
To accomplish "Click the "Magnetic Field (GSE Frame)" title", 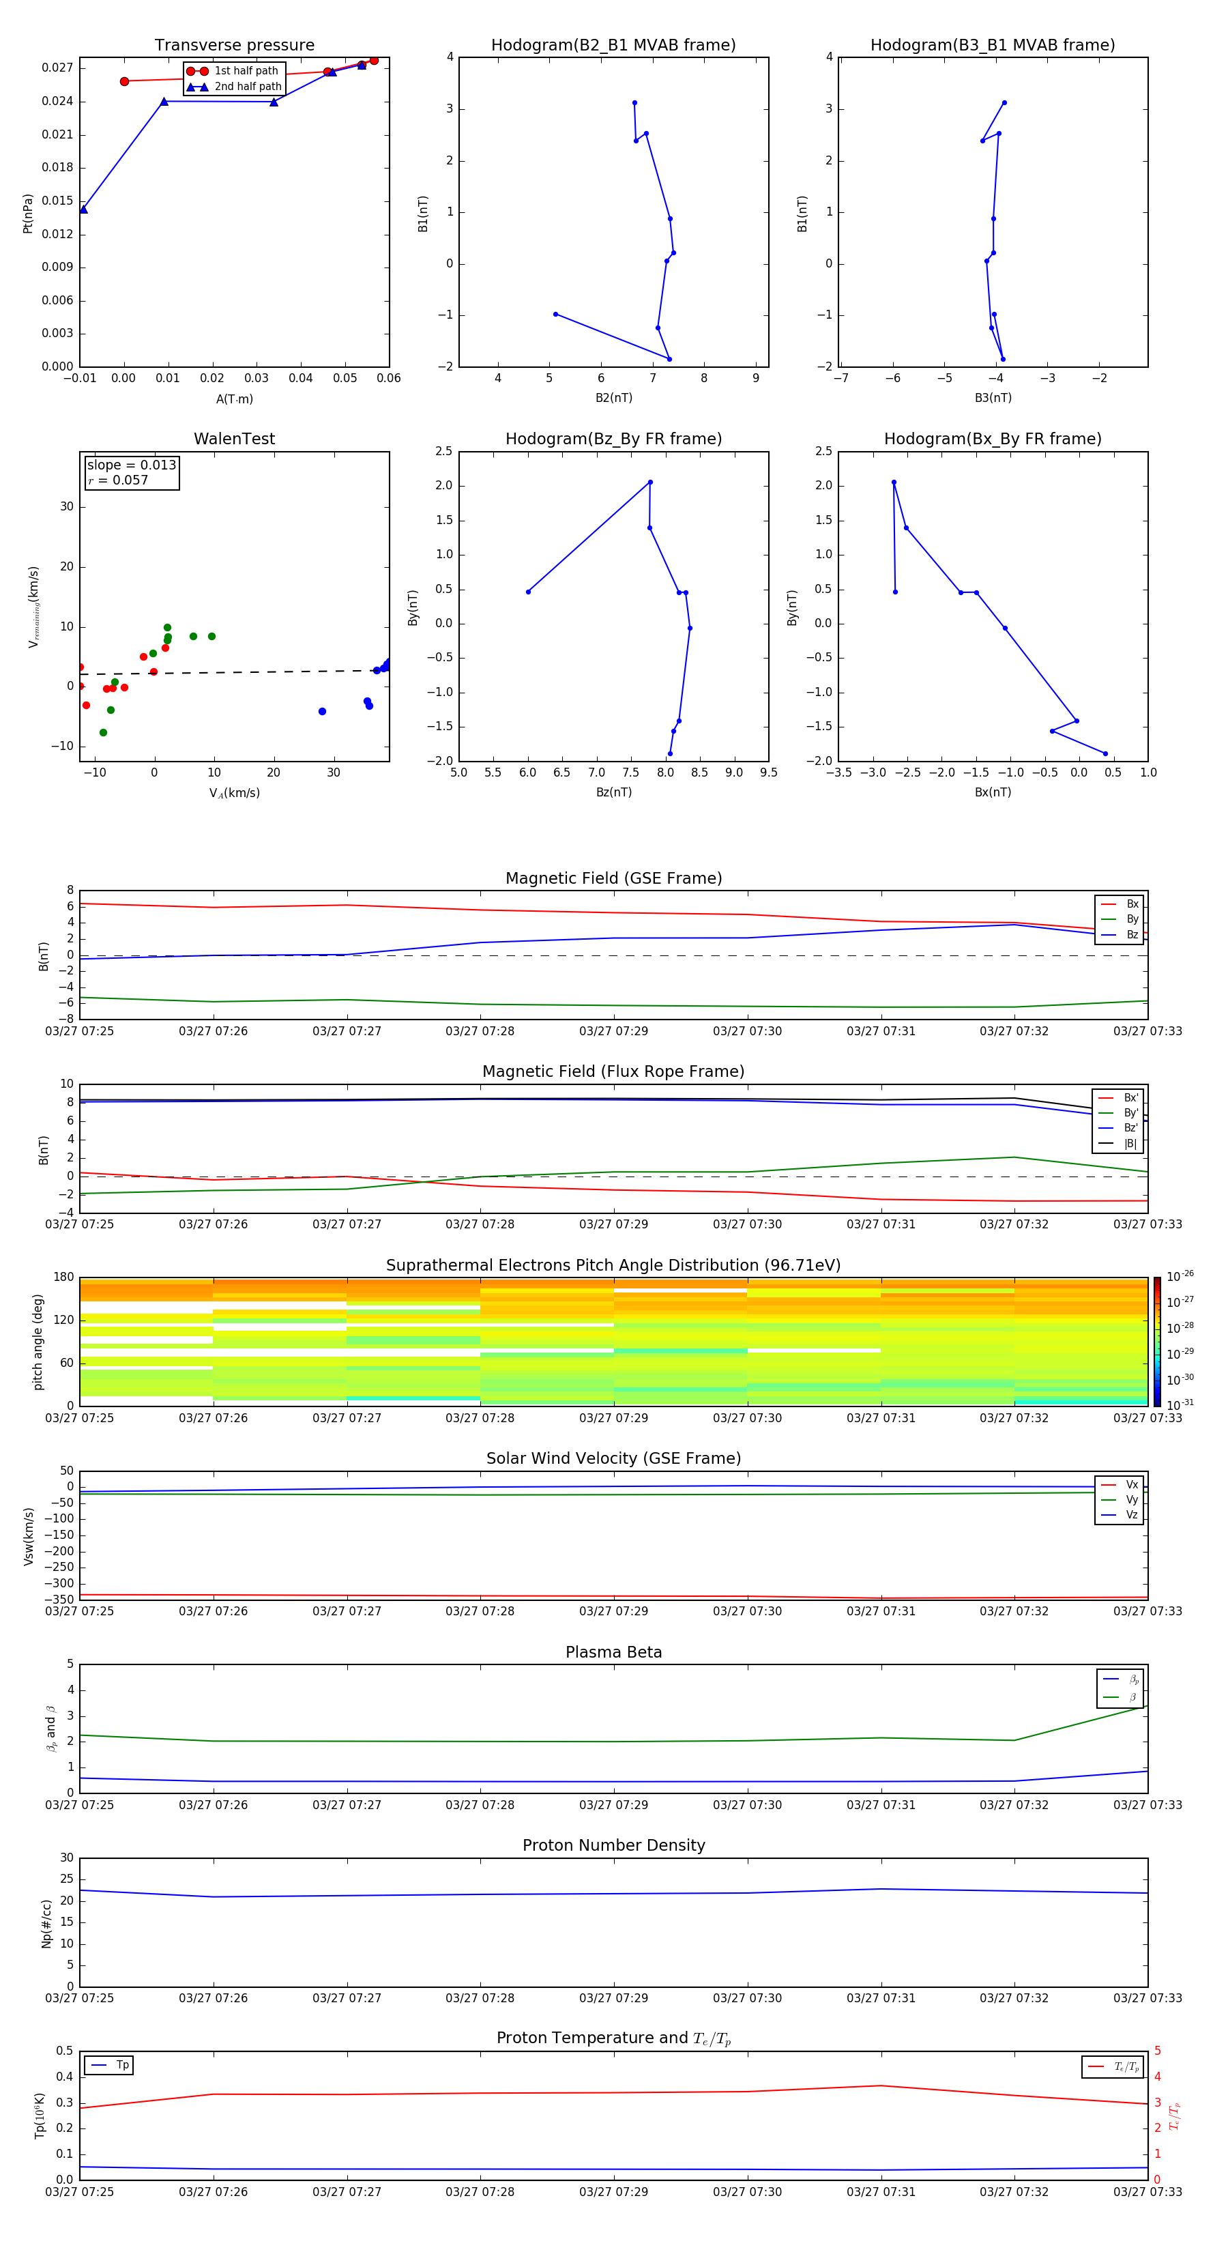I will (613, 878).
